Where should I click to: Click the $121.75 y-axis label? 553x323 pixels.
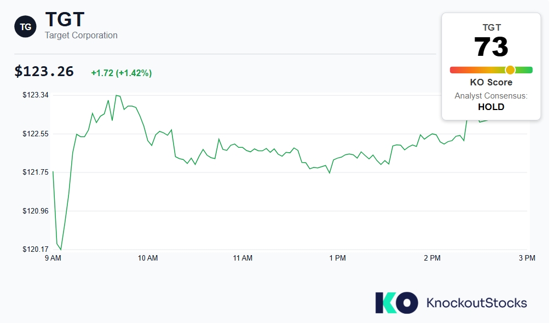pos(36,172)
